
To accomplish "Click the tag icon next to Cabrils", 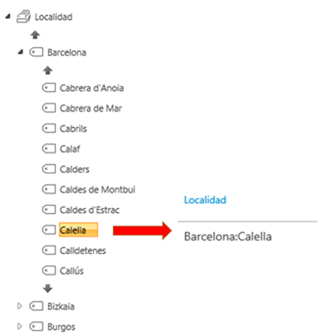I will tap(49, 129).
